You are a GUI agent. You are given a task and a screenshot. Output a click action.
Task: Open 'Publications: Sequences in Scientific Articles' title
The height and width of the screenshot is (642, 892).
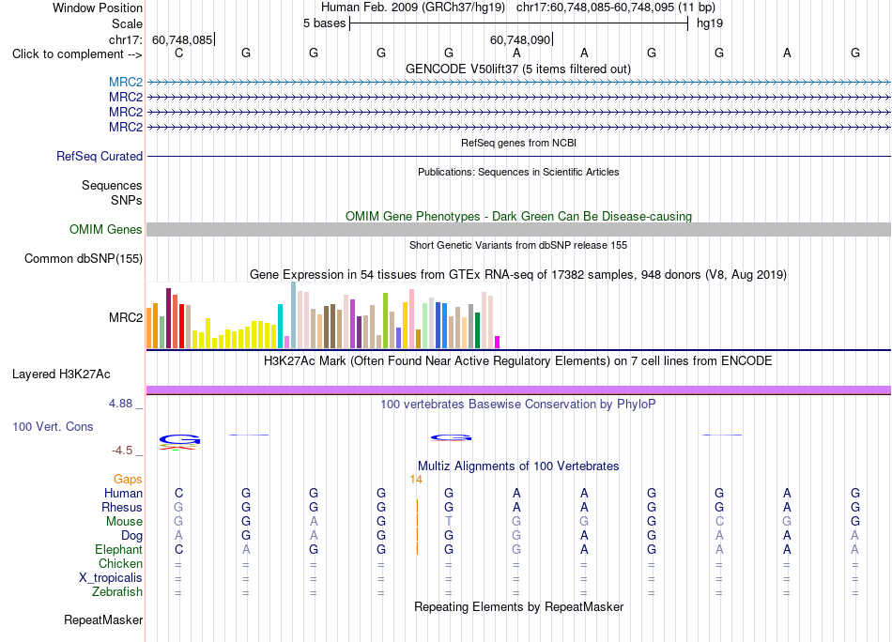click(518, 172)
